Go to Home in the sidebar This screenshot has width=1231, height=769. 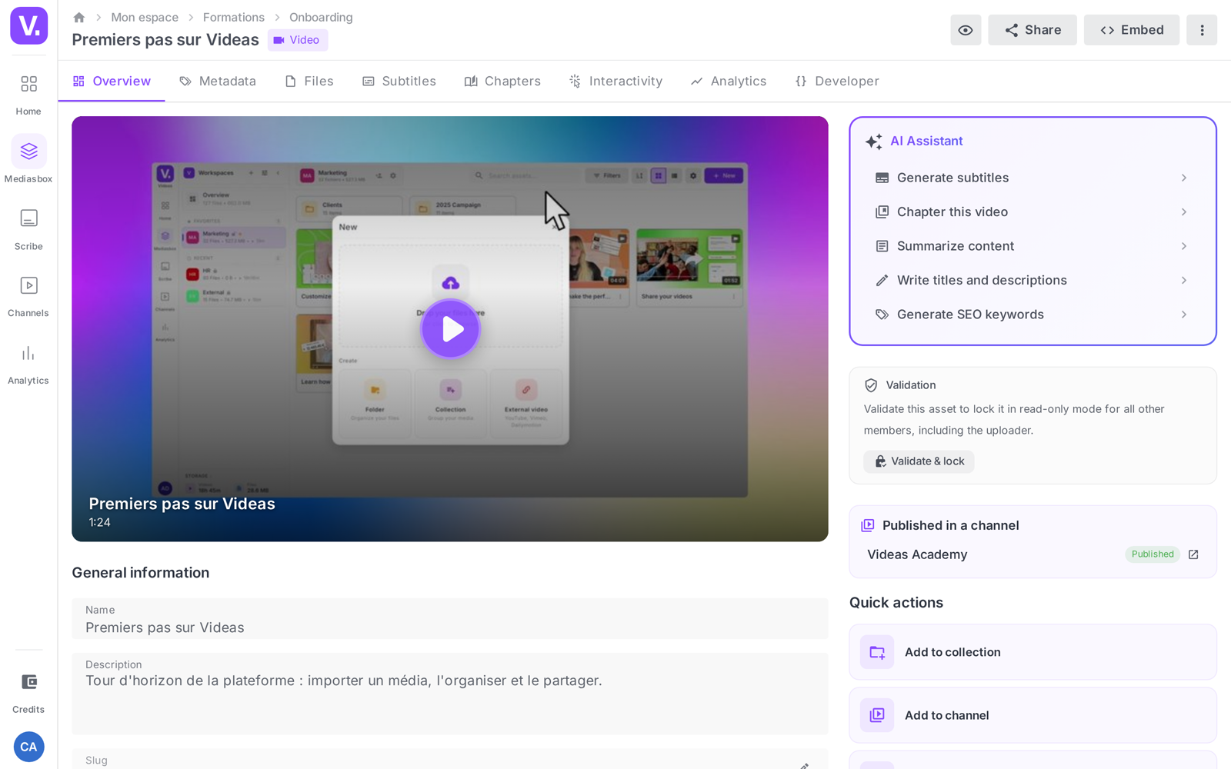coord(28,94)
